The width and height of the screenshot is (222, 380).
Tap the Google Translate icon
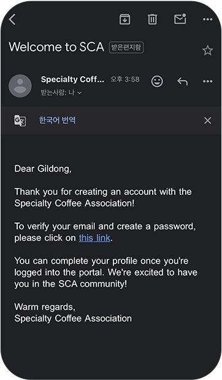pyautogui.click(x=20, y=121)
